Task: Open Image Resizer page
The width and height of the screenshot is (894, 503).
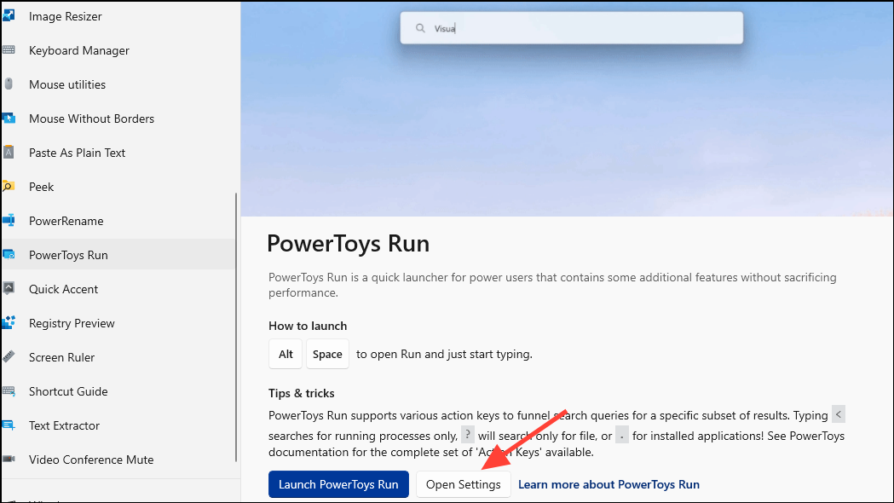Action: coord(118,16)
